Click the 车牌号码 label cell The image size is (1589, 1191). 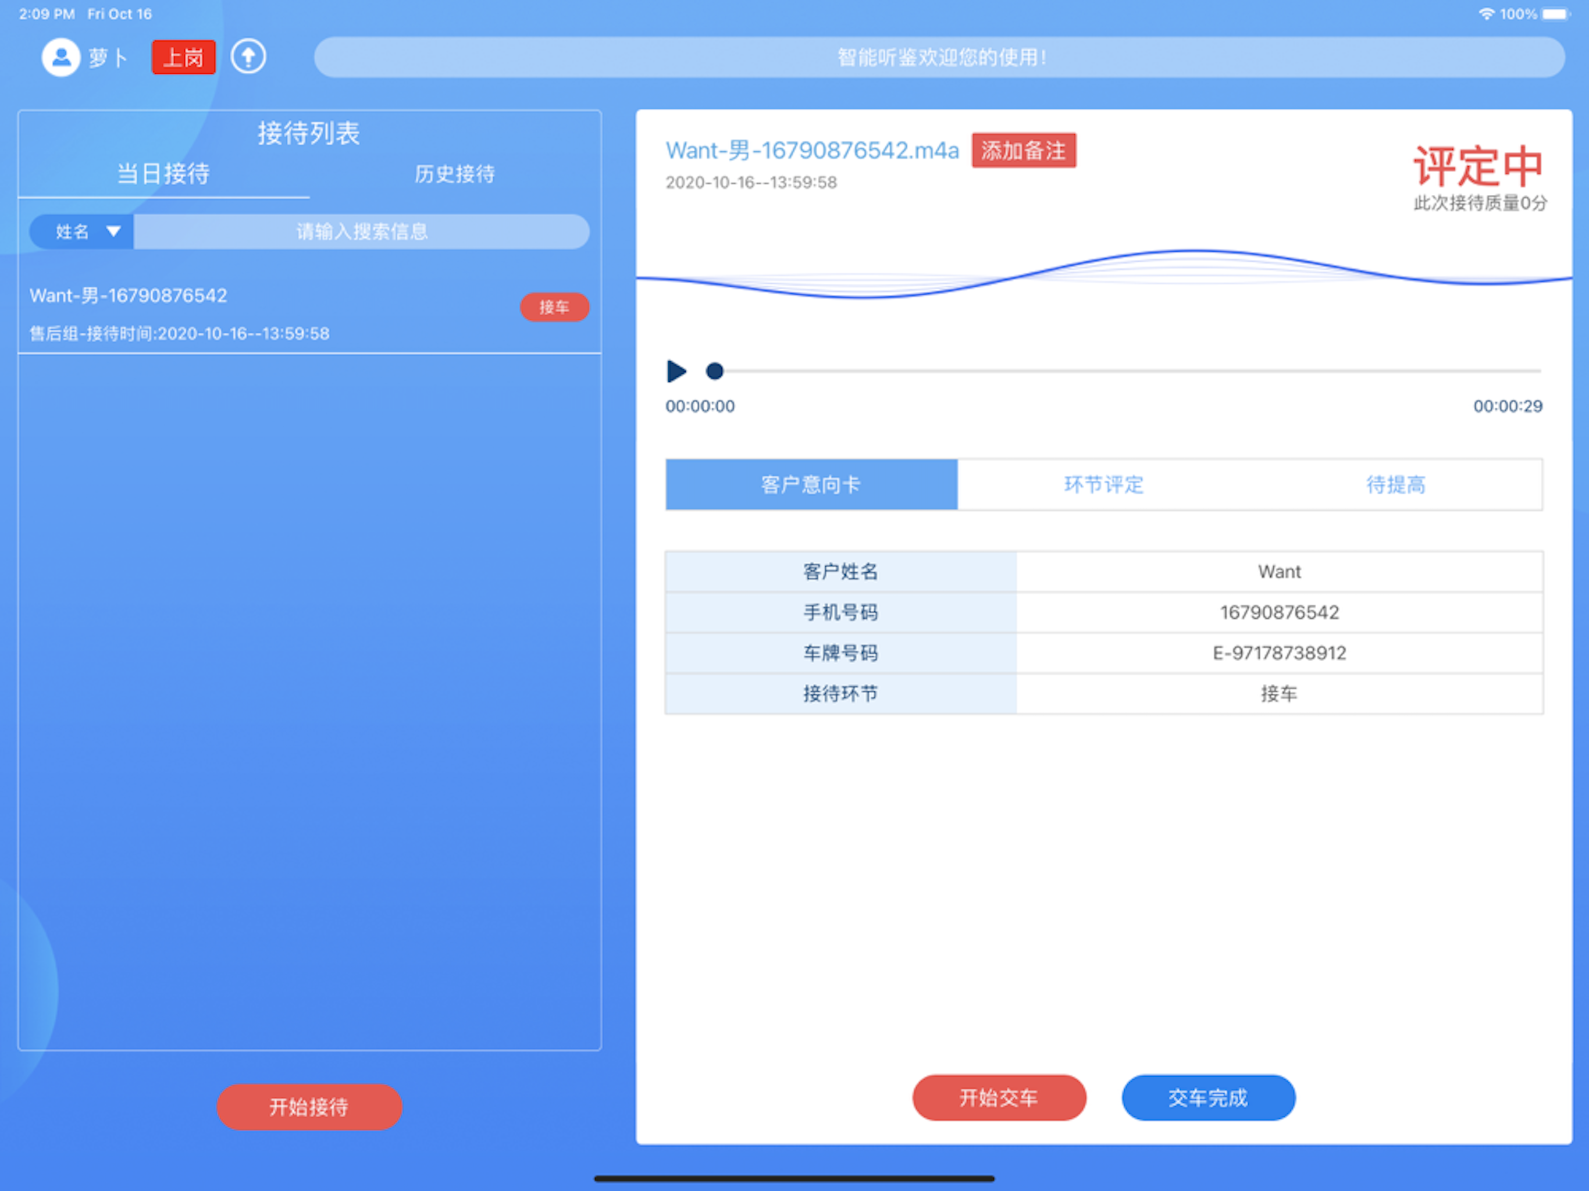841,653
